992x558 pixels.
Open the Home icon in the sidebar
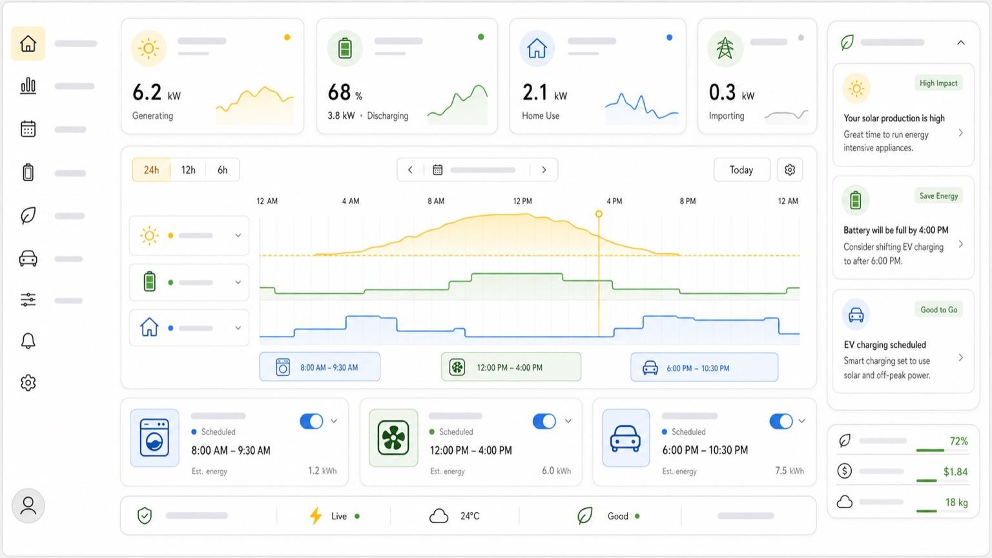tap(28, 44)
